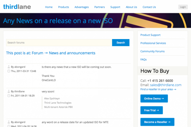The height and width of the screenshot is (127, 191).
Task: Open the Support menu item
Action: (115, 7)
